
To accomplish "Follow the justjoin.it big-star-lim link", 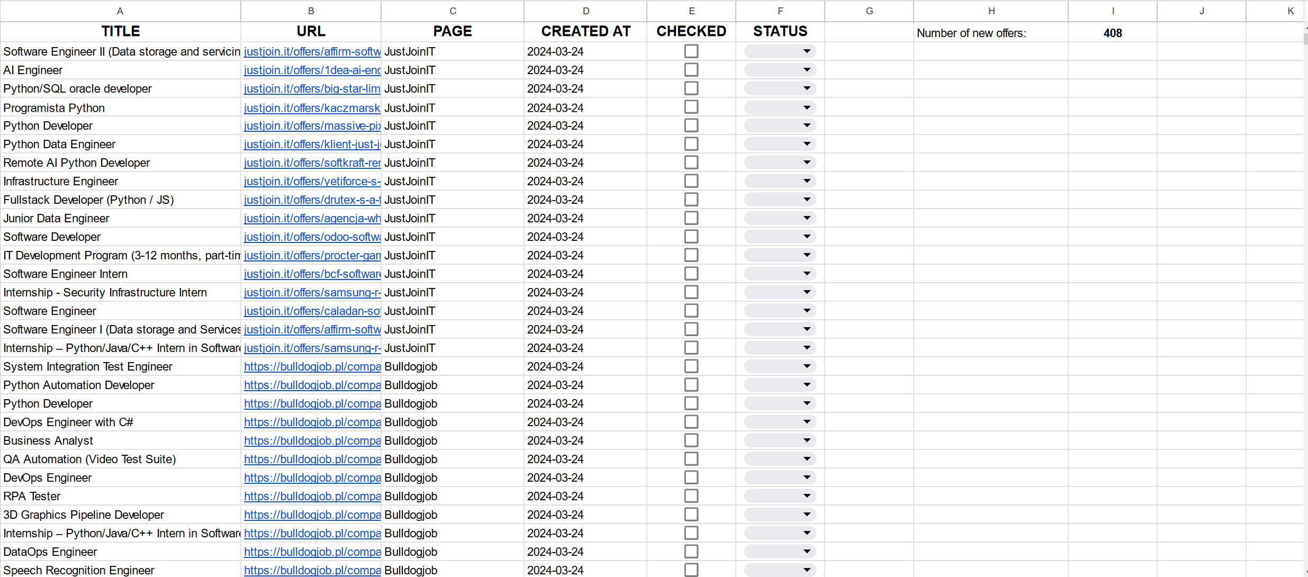I will tap(312, 89).
